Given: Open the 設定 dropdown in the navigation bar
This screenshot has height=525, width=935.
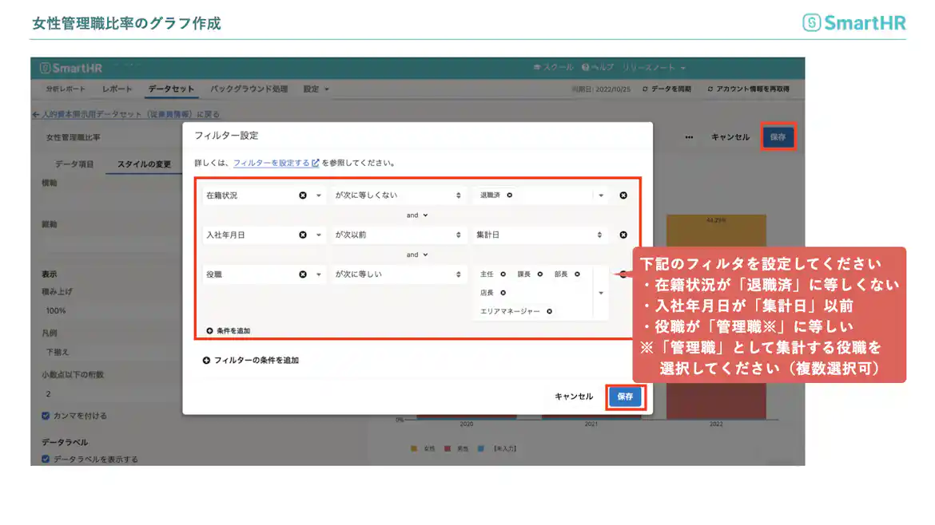Looking at the screenshot, I should coord(314,89).
